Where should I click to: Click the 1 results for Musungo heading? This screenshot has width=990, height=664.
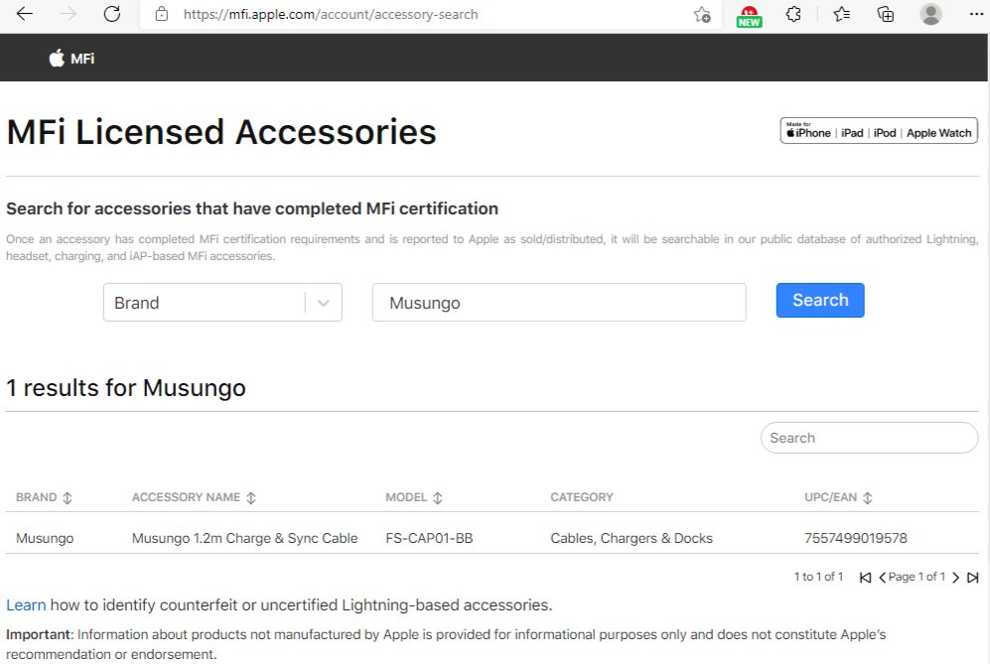tap(126, 388)
